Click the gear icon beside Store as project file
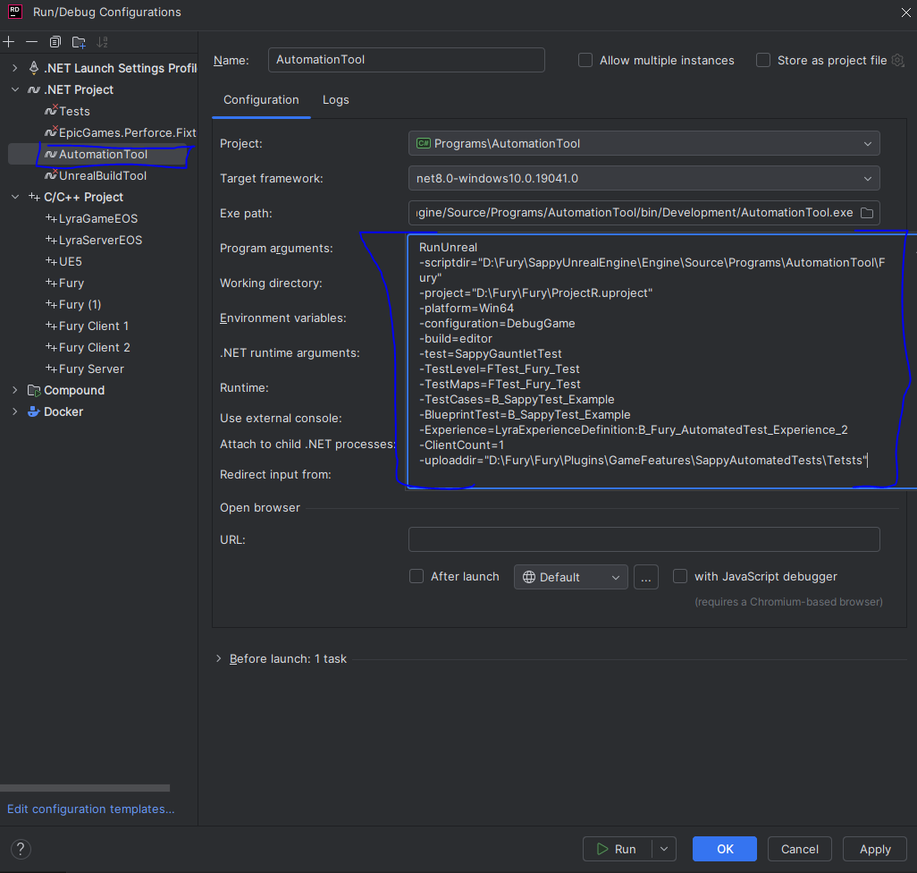 (897, 60)
